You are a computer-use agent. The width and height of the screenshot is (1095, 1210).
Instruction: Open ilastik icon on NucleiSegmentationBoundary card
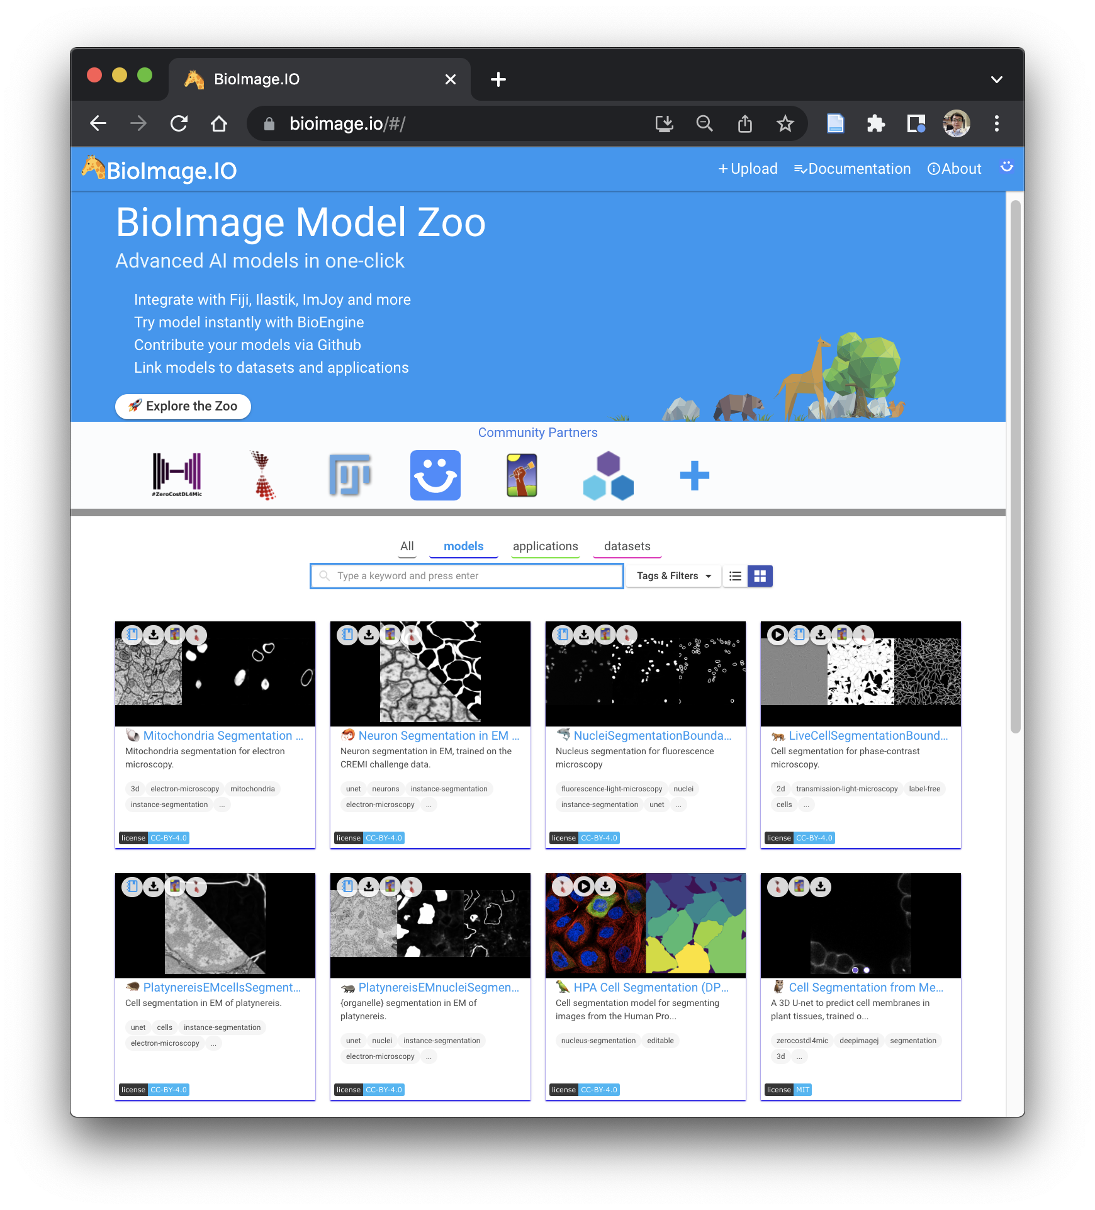pyautogui.click(x=605, y=635)
